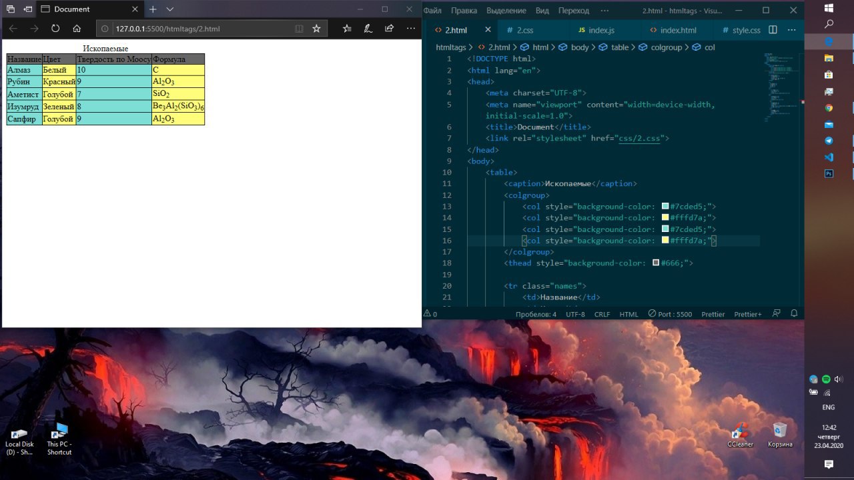Go to the home page in Edge
This screenshot has width=854, height=480.
point(77,29)
